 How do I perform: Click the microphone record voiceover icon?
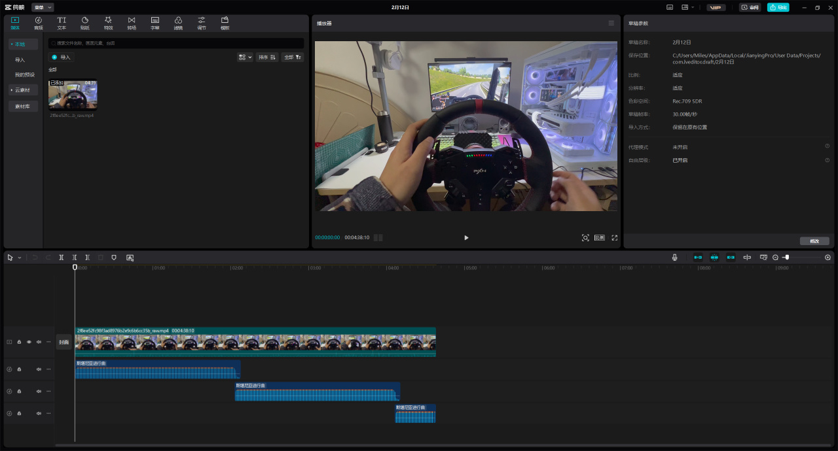(674, 258)
